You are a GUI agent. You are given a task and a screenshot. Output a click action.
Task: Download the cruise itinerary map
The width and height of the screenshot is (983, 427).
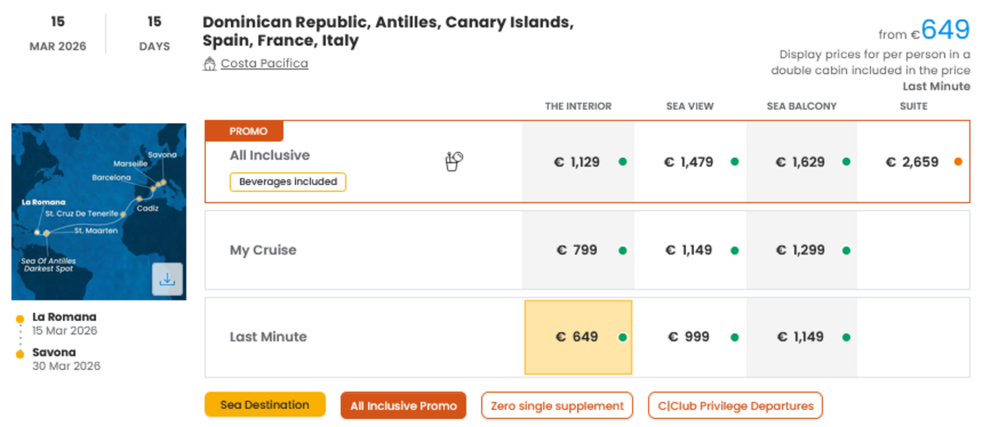(x=167, y=279)
